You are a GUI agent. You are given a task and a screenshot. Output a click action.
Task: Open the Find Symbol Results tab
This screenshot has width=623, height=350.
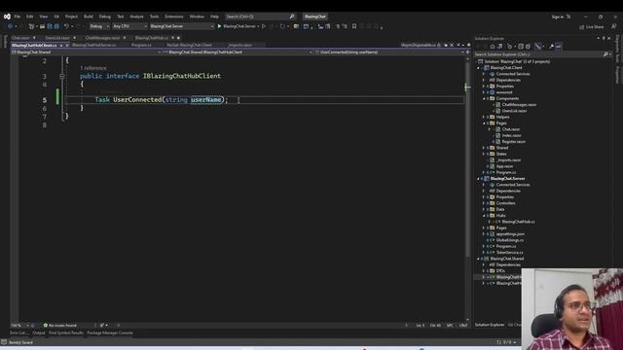pyautogui.click(x=66, y=332)
